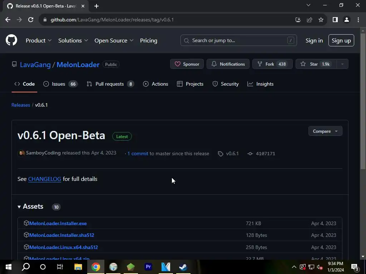Open the MelonLoader repository link
The width and height of the screenshot is (366, 274).
[78, 65]
